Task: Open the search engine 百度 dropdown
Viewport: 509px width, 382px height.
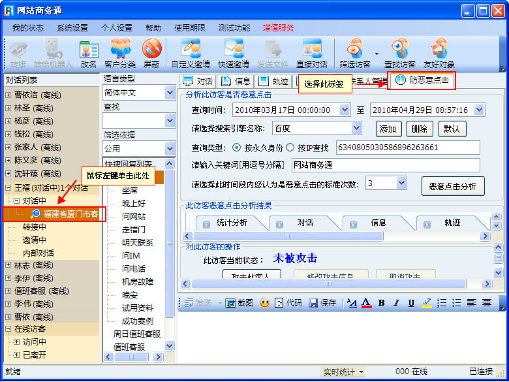Action: (356, 128)
